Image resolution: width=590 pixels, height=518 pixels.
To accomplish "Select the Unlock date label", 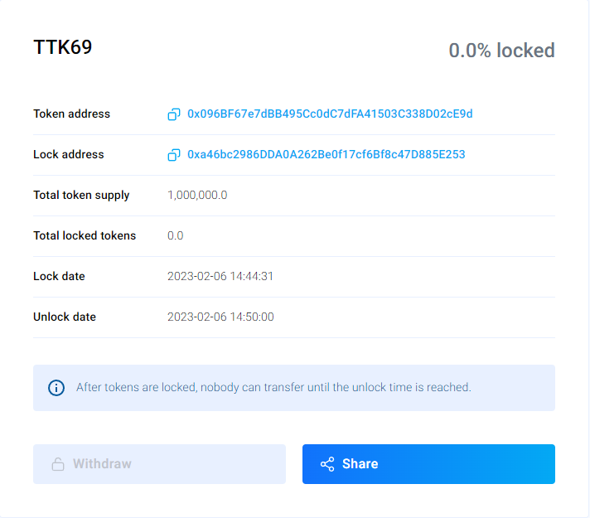I will [x=65, y=317].
